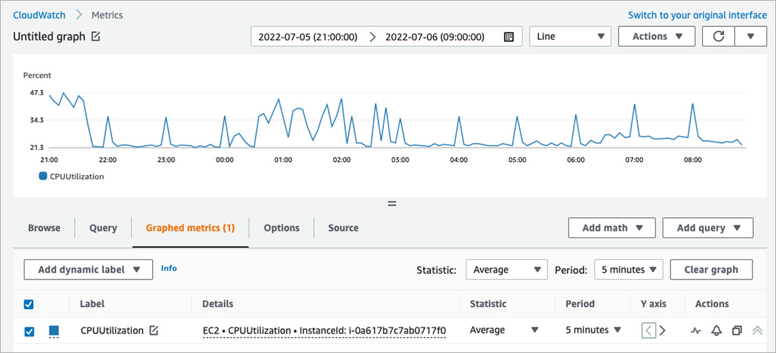Click the Untitled graph title text
This screenshot has height=353, width=776.
pyautogui.click(x=49, y=36)
